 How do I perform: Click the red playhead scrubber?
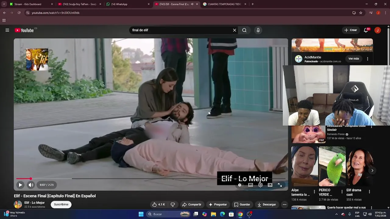[x=30, y=179]
